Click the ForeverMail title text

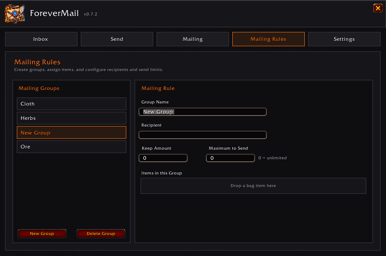click(54, 13)
